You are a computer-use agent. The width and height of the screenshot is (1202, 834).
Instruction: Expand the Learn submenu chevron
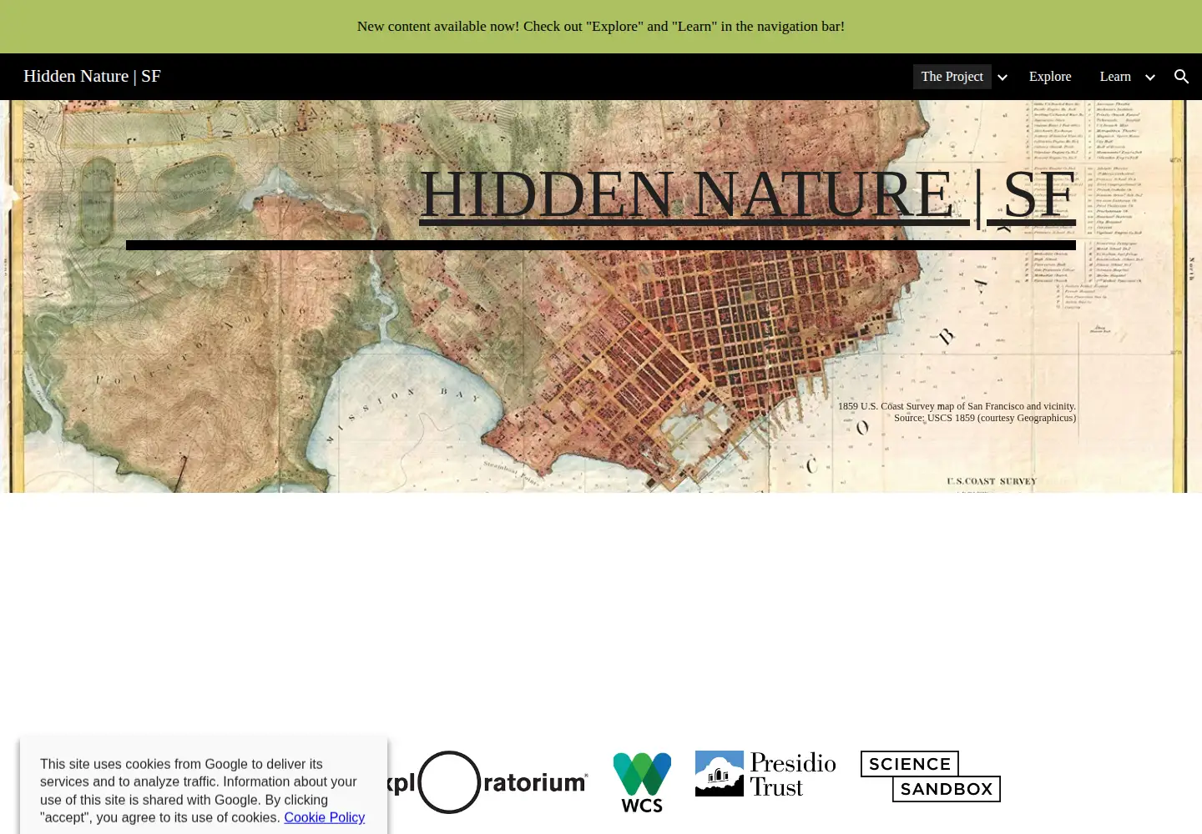pos(1150,78)
